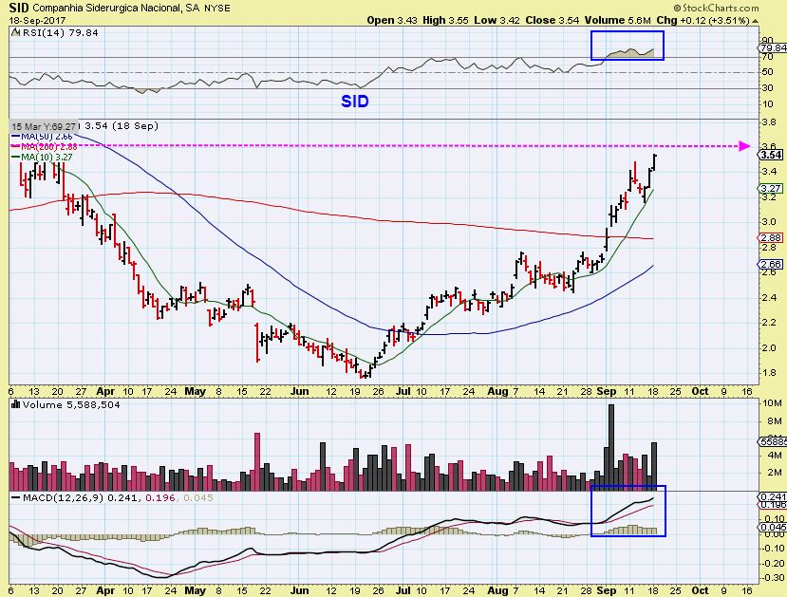Click the 15 Mar Y:69.27 crosshair readout
The image size is (787, 597).
[x=45, y=126]
